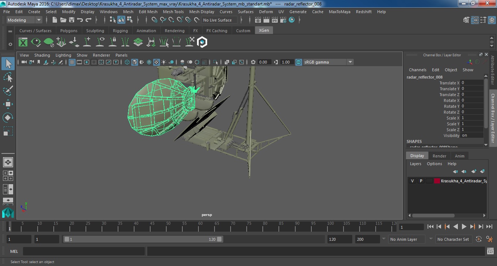Open the No Anim Layer dropdown
This screenshot has height=266, width=497.
click(406, 239)
